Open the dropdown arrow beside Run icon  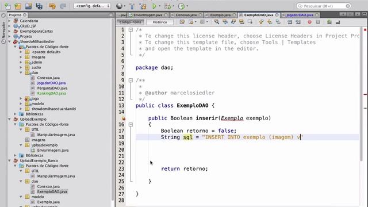pyautogui.click(x=160, y=6)
